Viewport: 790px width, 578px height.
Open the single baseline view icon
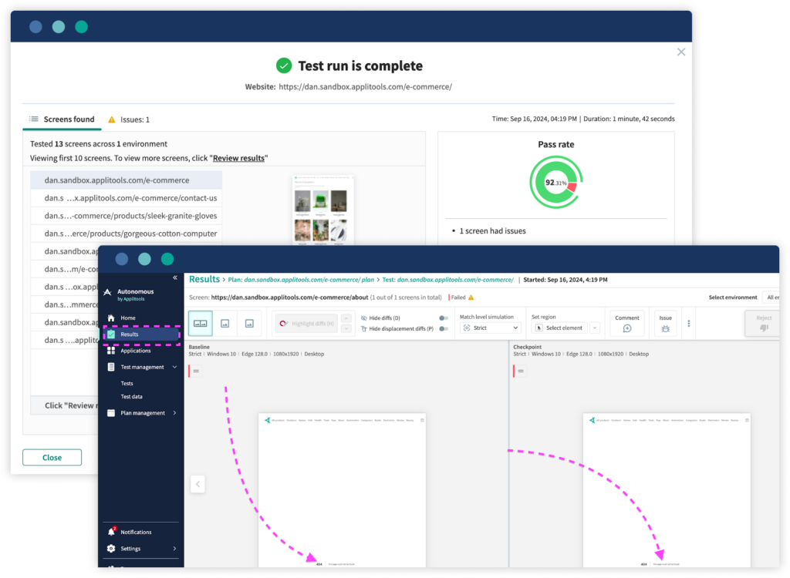(x=223, y=323)
